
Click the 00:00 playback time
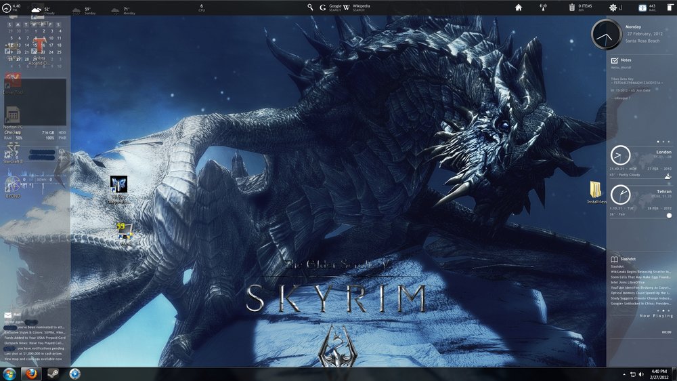(666, 332)
